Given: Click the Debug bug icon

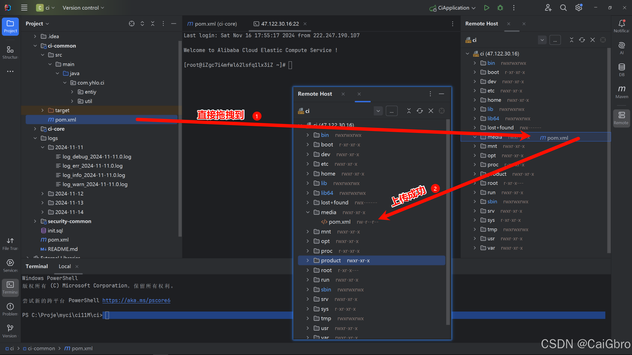Looking at the screenshot, I should coord(500,8).
